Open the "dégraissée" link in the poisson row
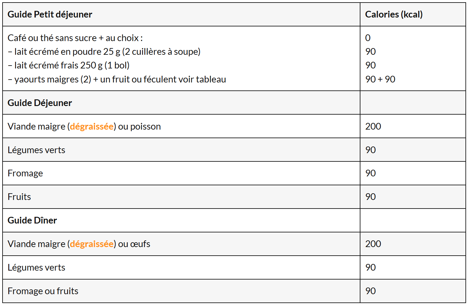Screen dimensions: 468x305 (x=92, y=126)
